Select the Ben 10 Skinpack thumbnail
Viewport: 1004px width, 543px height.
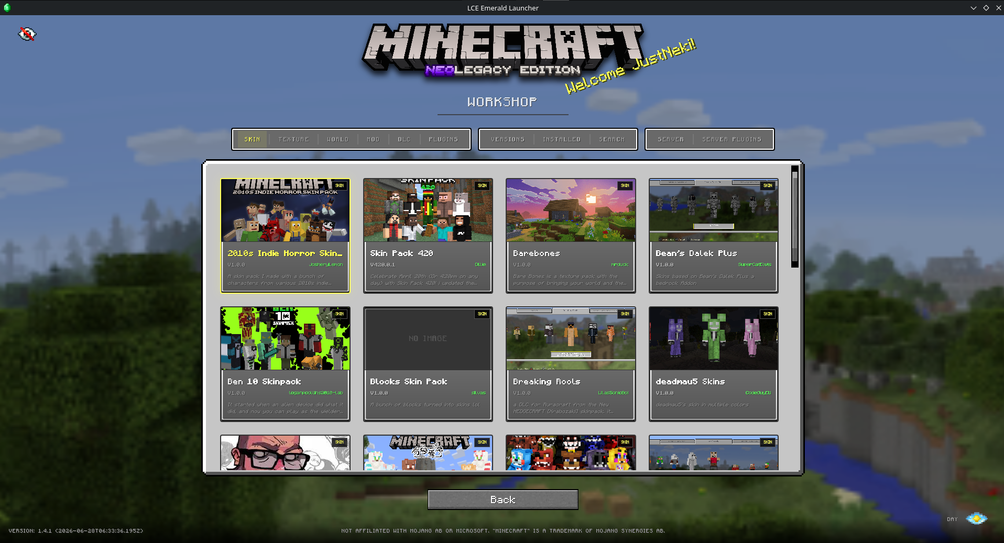[286, 339]
